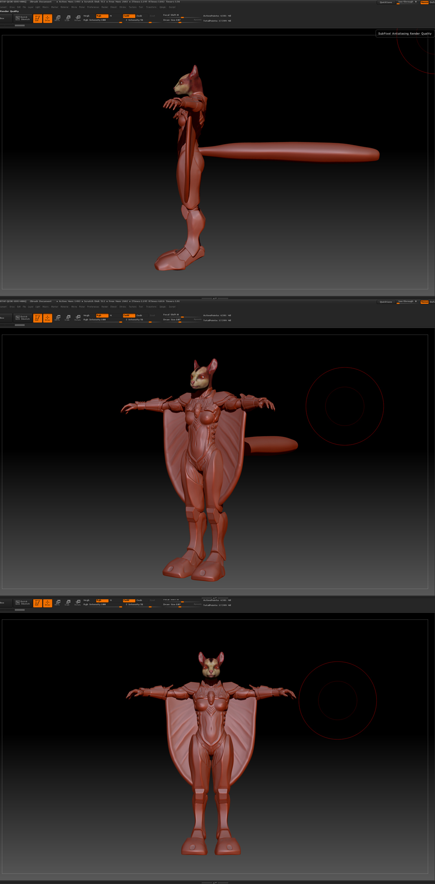
Task: Toggle Rgb painting in the side-view screenshot
Action: pos(102,16)
